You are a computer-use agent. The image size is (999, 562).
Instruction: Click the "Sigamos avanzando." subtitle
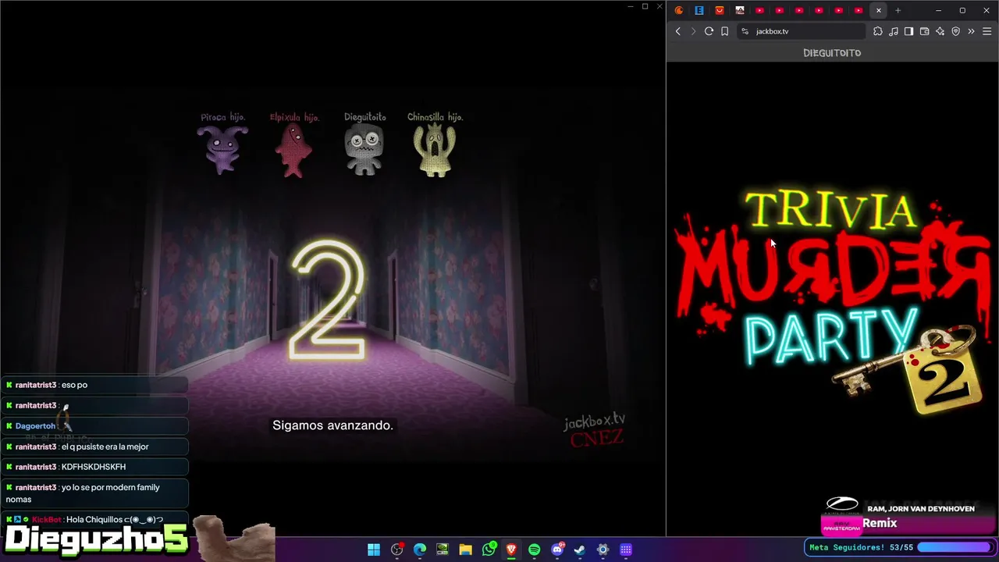point(332,425)
